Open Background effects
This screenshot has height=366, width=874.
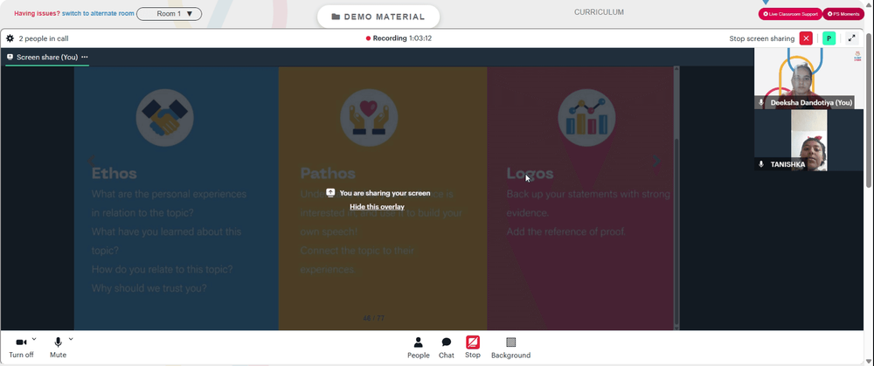pos(510,348)
